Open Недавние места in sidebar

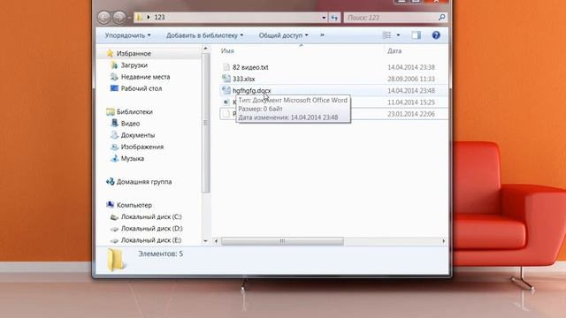pyautogui.click(x=145, y=77)
